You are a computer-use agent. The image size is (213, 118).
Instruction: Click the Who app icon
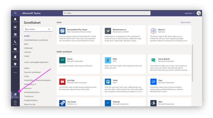tap(153, 103)
